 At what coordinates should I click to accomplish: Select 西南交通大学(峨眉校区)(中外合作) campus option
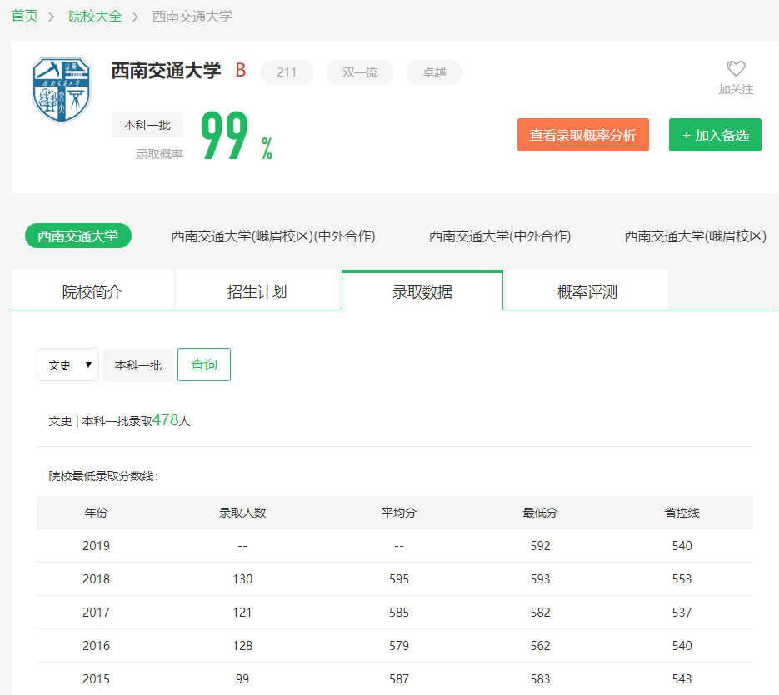[x=273, y=236]
